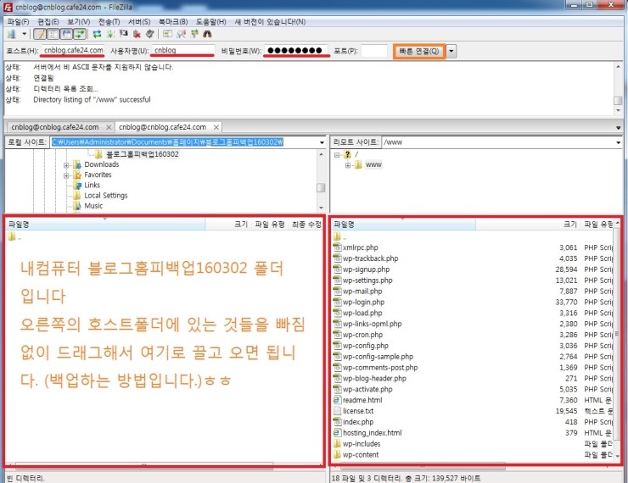Open the 전송(T) menu

pos(109,21)
